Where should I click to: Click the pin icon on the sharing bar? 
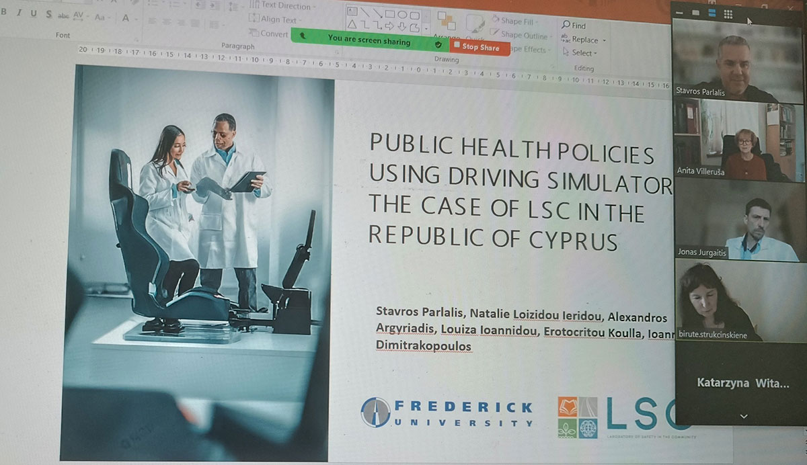pos(303,36)
